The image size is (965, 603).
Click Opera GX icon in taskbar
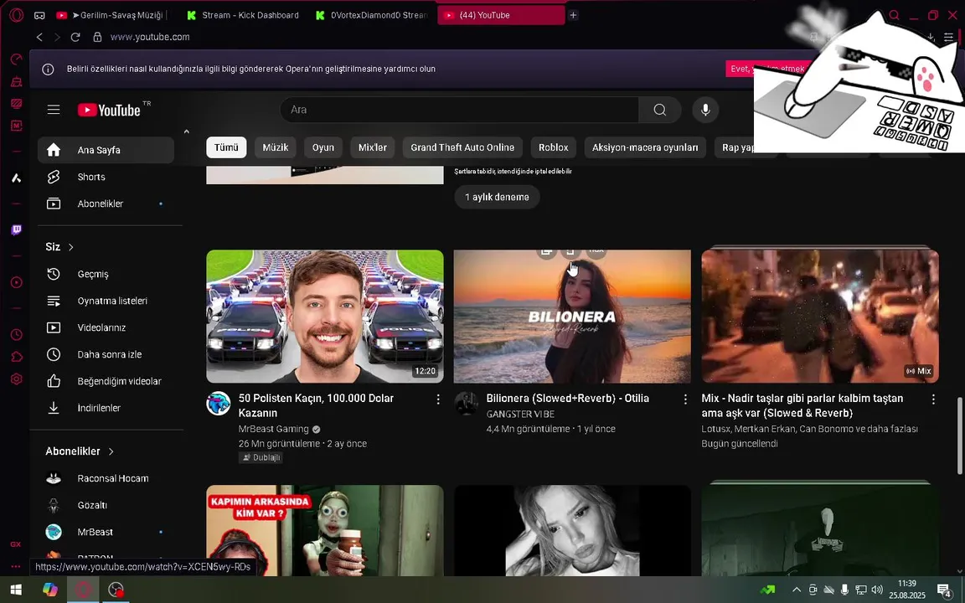pos(83,590)
